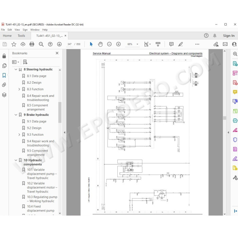
Task: Toggle Page Thumbnails panel
Action: 4,66
